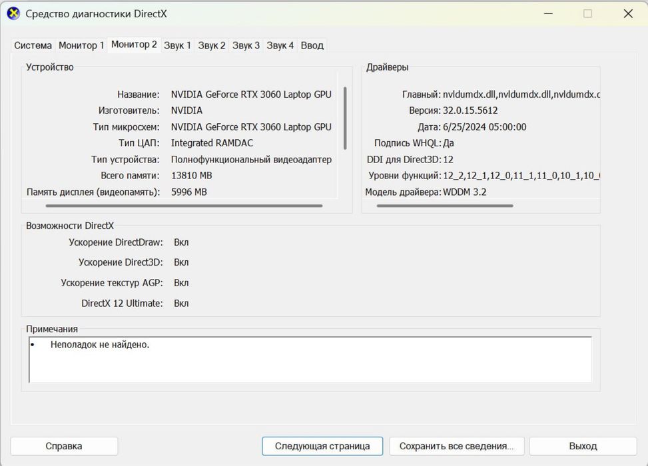This screenshot has width=648, height=466.
Task: Click the horizontal scrollbar in Устройство panel
Action: click(x=184, y=205)
